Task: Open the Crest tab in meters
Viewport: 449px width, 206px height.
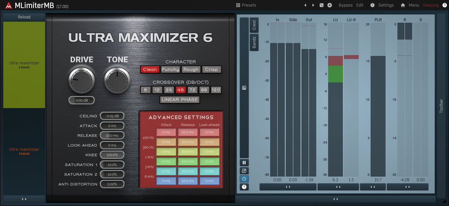Action: pyautogui.click(x=254, y=25)
